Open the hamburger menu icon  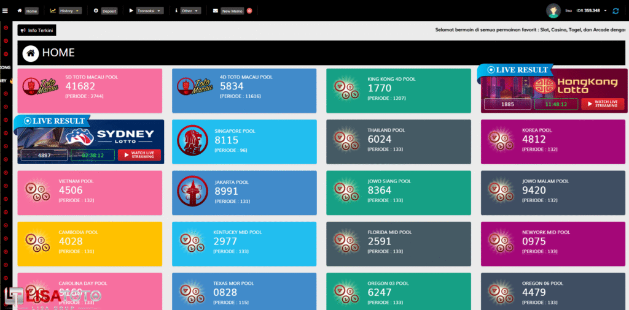coord(6,10)
